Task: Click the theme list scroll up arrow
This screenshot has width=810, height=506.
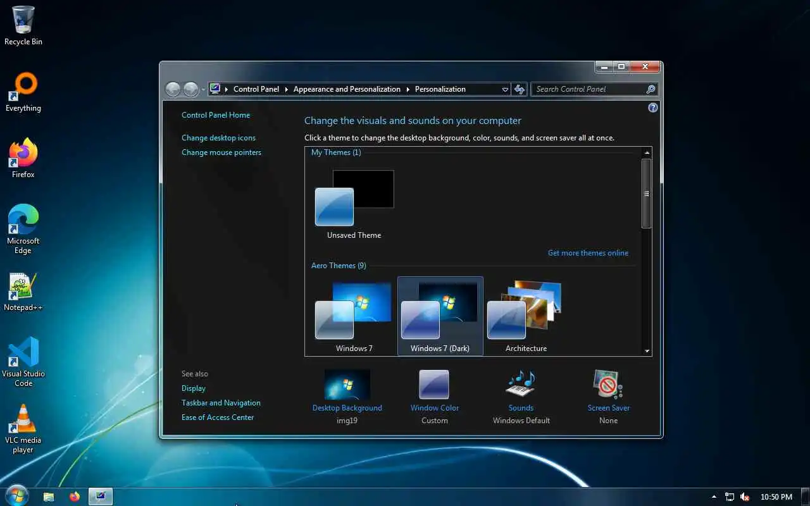Action: (x=647, y=152)
